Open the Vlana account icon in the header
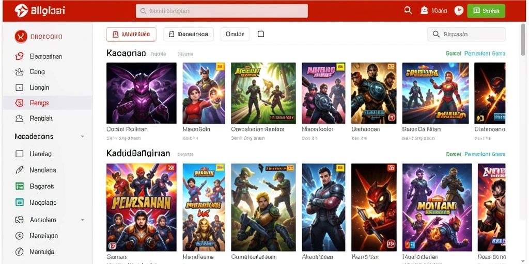Screen dimensions: 529x264 coord(424,10)
